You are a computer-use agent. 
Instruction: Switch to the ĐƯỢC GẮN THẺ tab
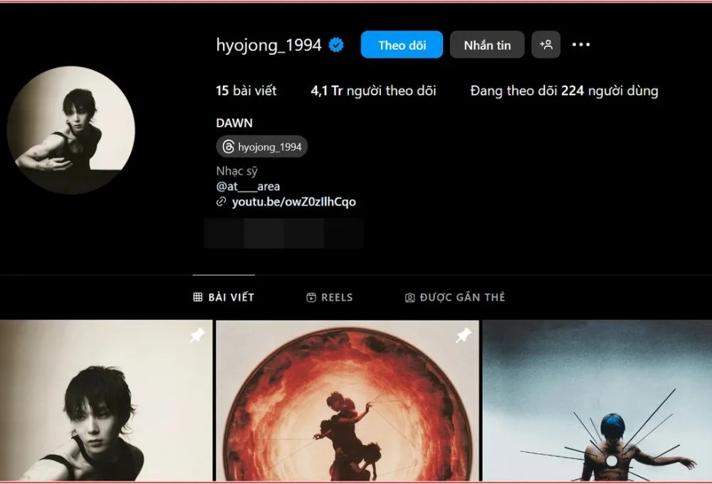[x=454, y=298]
